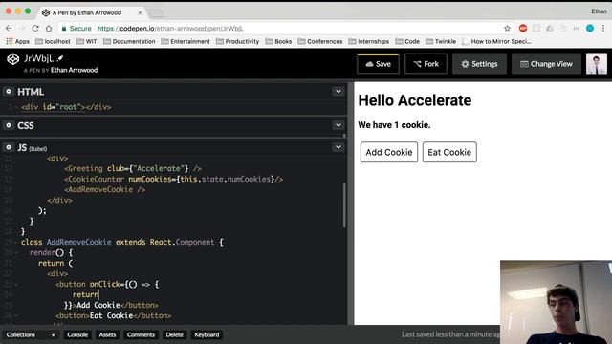The image size is (612, 344).
Task: Open the Productivity bookmarks folder
Action: pyautogui.click(x=238, y=41)
